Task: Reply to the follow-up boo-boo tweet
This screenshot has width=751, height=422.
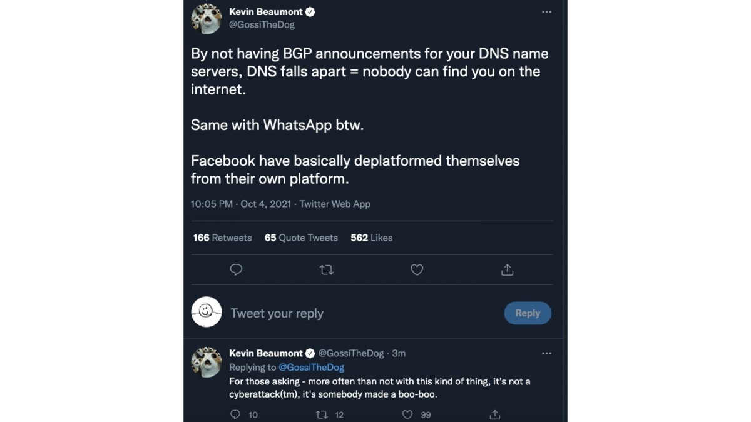Action: pyautogui.click(x=235, y=414)
